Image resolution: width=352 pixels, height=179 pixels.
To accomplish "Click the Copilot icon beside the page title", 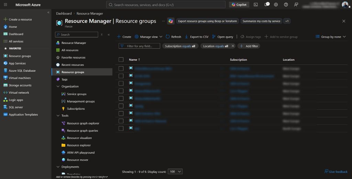I will (171, 21).
